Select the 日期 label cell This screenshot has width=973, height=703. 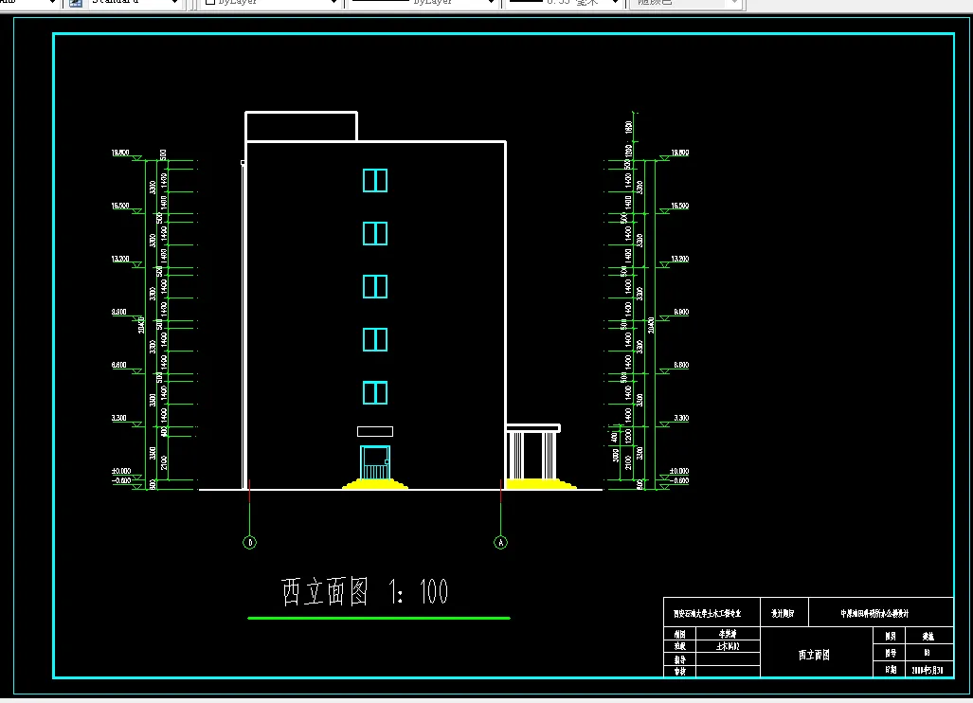tap(891, 670)
